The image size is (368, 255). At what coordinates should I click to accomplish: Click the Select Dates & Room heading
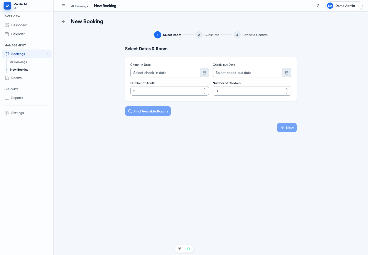click(x=146, y=49)
